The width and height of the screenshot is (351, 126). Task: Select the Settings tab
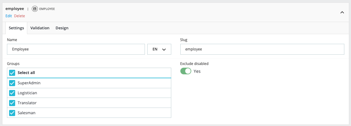tap(16, 28)
